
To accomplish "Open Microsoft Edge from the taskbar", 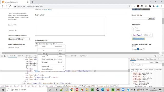I will (x=103, y=90).
